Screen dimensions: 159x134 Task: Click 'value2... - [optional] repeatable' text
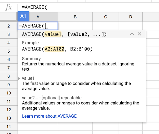coord(52,98)
